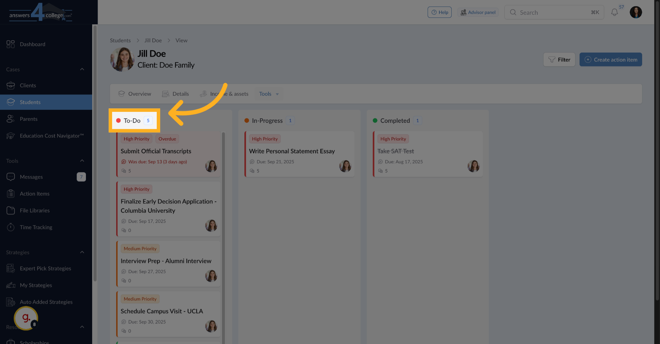Click the Search input field
The image size is (660, 344).
(553, 12)
